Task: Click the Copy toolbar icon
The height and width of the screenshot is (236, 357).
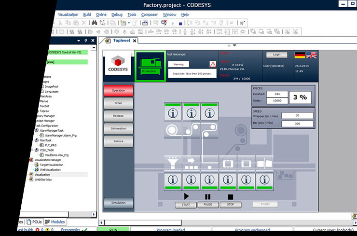Action: (68, 23)
